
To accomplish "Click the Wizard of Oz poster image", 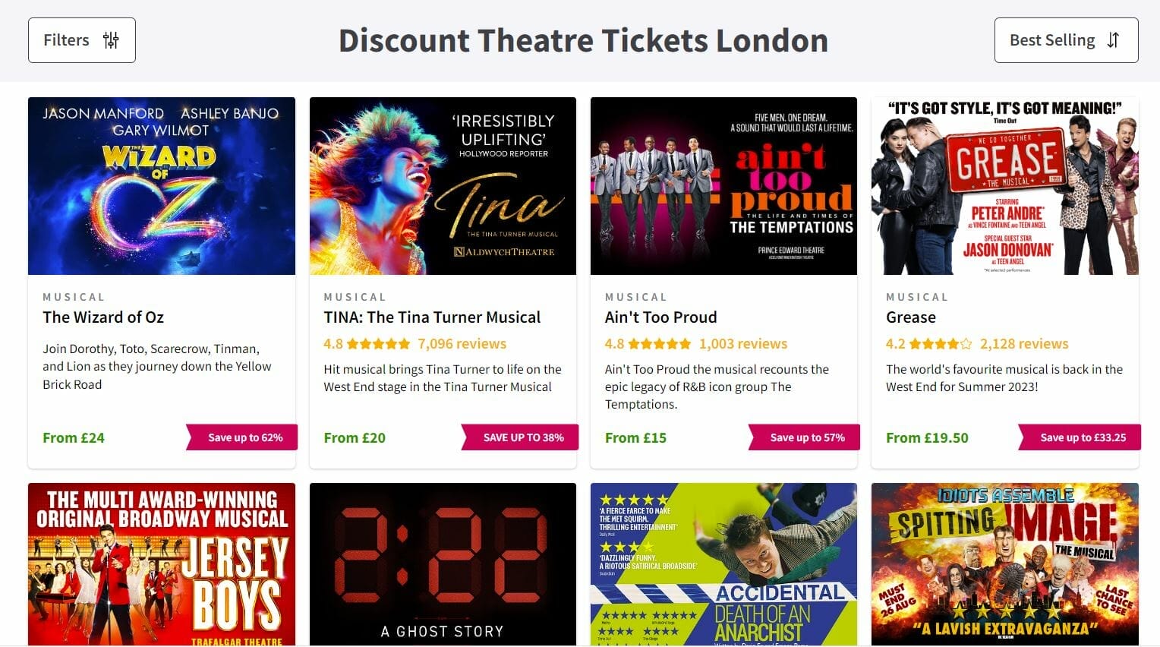I will [161, 185].
